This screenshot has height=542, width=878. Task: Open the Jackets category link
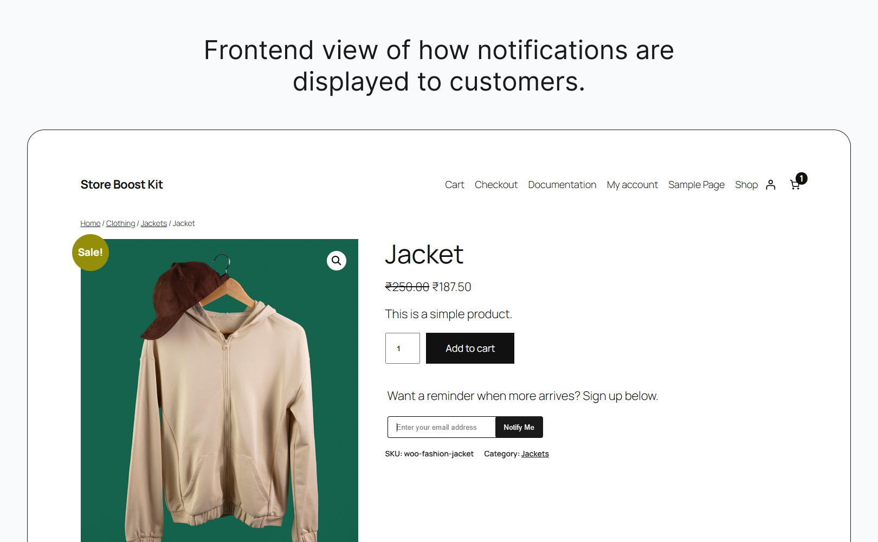[x=534, y=454]
